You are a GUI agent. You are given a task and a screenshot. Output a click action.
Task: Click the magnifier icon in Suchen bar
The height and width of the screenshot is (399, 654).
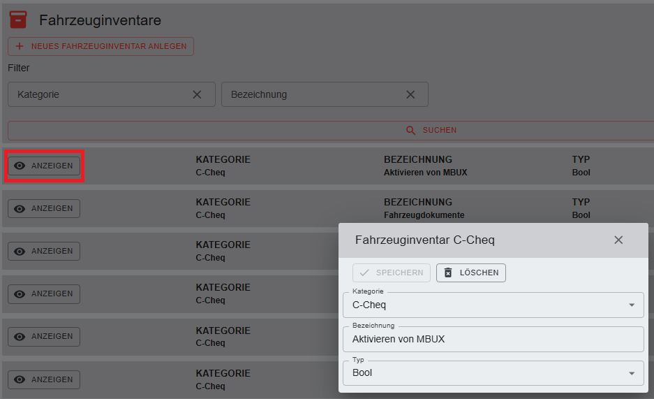[411, 130]
